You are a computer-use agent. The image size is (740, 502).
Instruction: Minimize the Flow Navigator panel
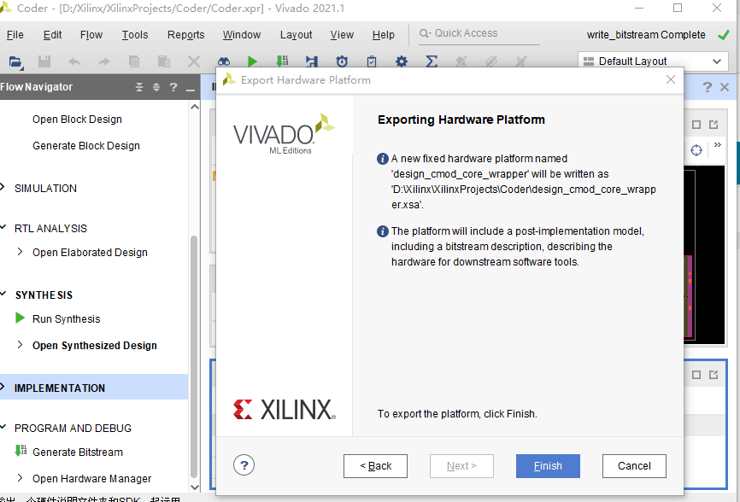coord(191,89)
